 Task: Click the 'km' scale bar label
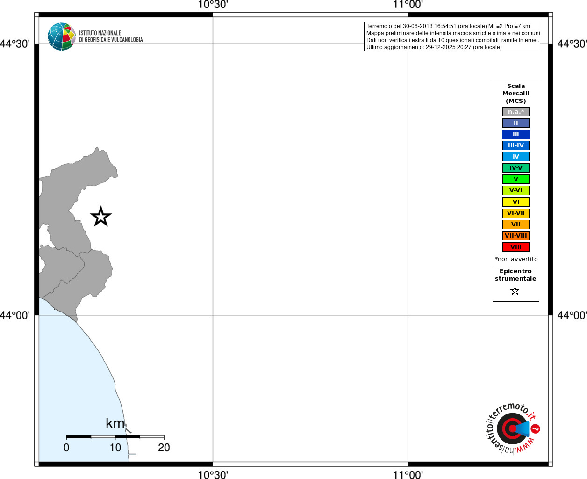115,423
